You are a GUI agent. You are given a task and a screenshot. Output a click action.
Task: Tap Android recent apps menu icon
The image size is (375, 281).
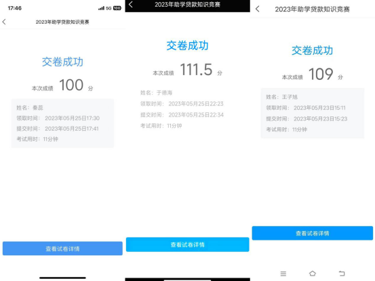coord(283,274)
